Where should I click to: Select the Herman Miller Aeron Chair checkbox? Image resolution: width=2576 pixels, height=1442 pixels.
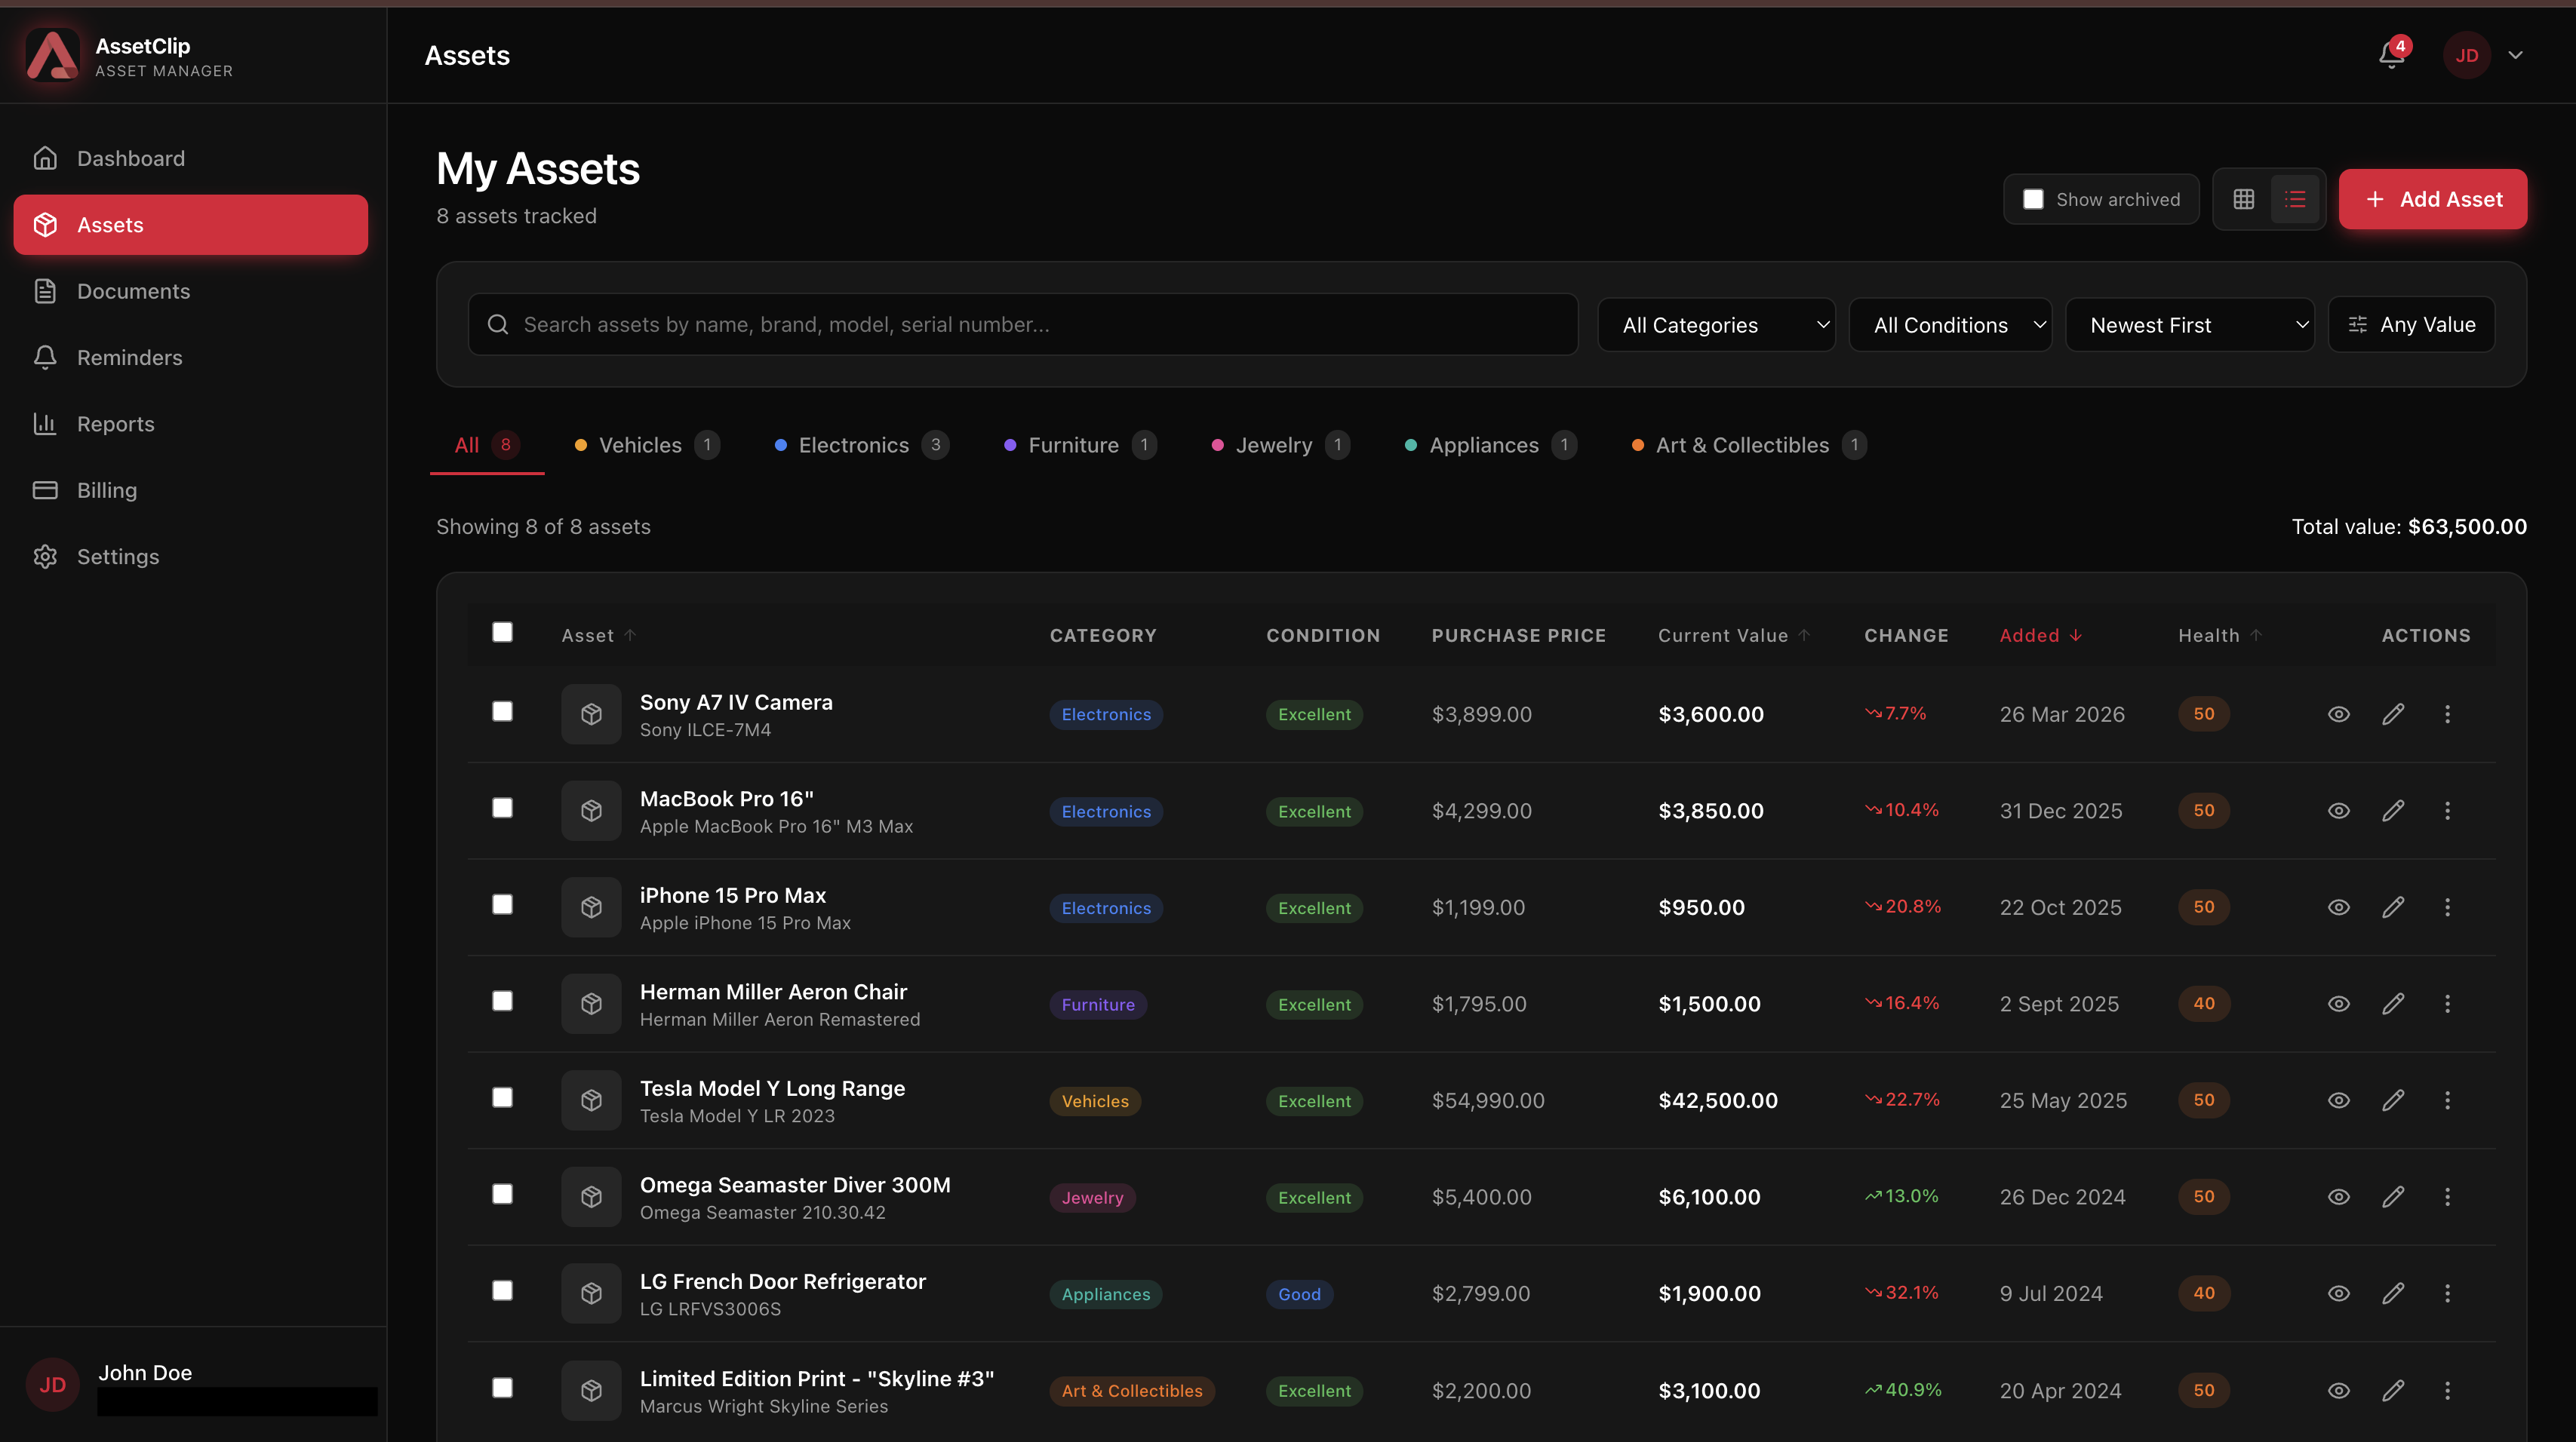[x=502, y=1000]
